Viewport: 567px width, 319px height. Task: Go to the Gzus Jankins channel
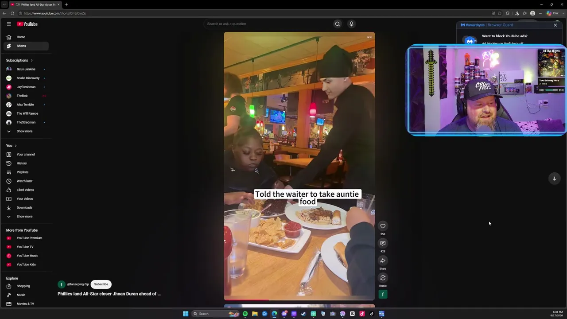pyautogui.click(x=26, y=69)
